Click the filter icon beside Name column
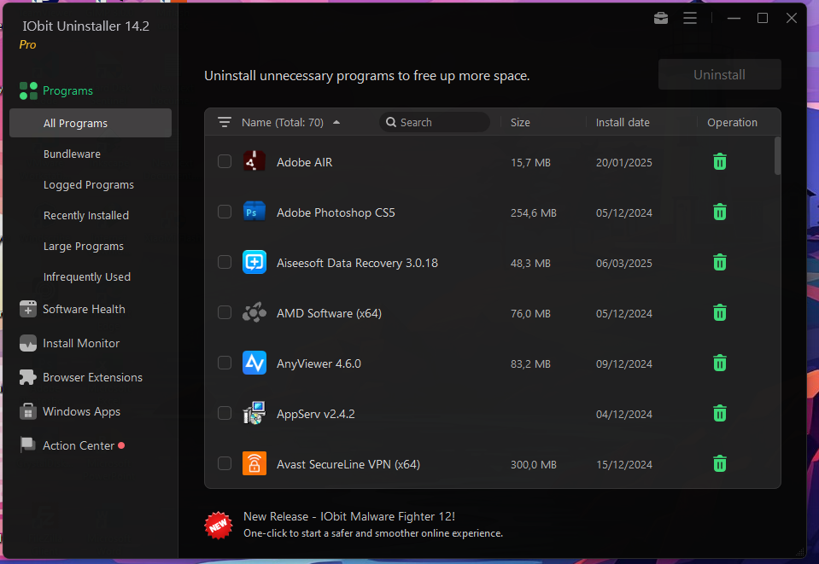Viewport: 819px width, 564px height. tap(225, 122)
